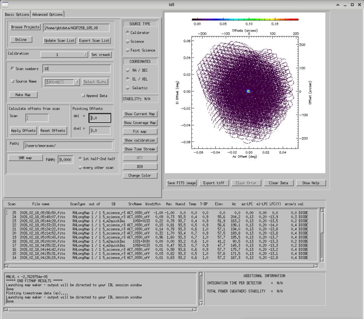Click the window shade up-arrow icon
364x319 pixels.
[338, 5]
